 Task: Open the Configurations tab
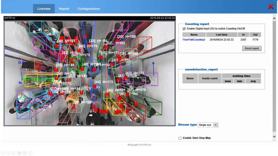pos(89,9)
